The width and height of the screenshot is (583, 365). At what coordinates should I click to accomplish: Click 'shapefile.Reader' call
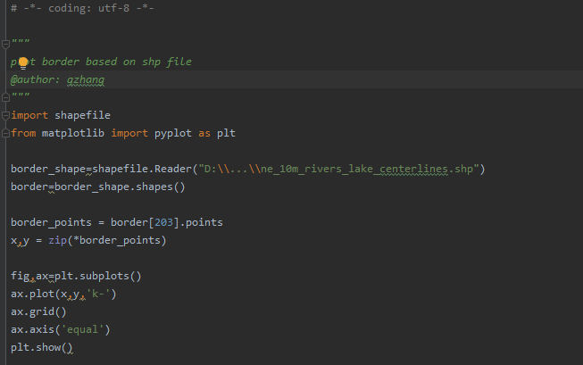coord(142,169)
